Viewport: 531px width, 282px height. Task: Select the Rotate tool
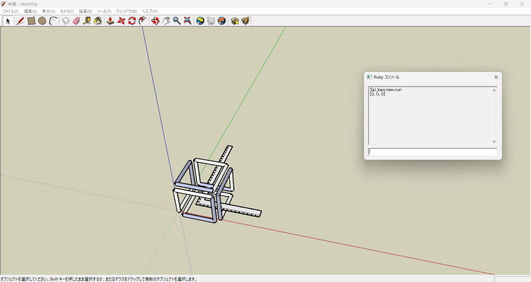132,21
